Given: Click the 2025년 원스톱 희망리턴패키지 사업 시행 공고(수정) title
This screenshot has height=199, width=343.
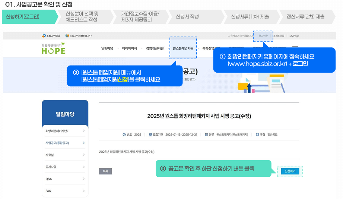Looking at the screenshot, I should 199,116.
